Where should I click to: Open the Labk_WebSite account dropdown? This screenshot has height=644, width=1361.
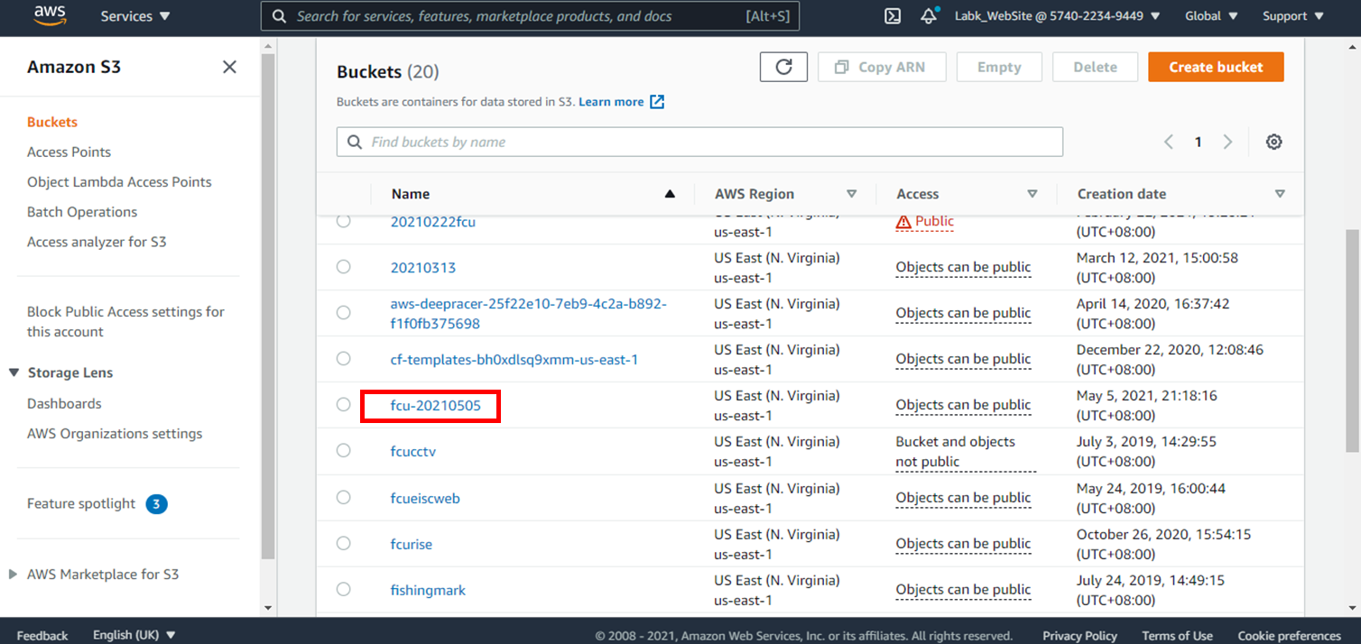pos(1058,16)
